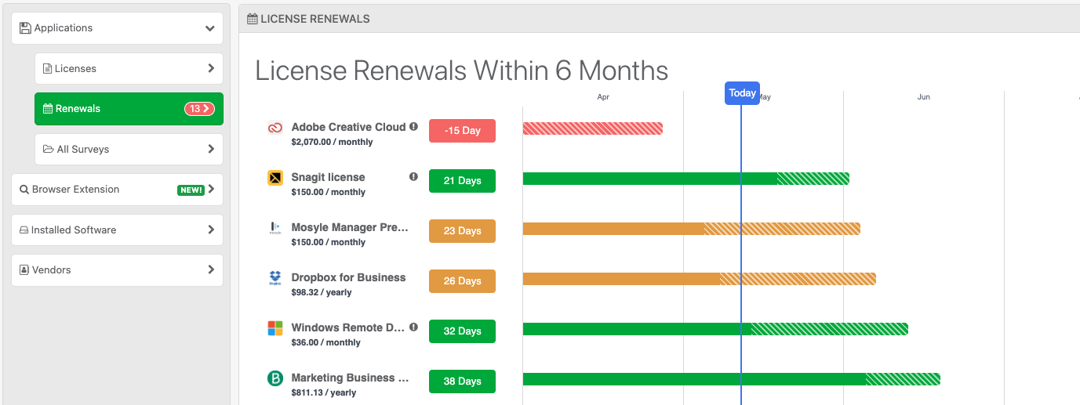
Task: Expand the Browser Extension arrow
Action: [211, 189]
